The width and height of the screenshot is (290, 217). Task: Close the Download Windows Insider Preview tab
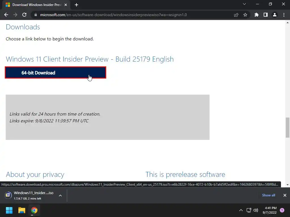coord(66,5)
